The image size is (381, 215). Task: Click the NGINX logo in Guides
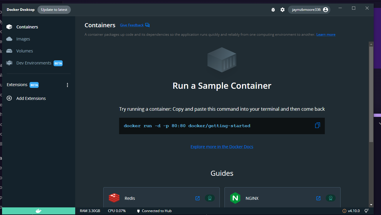235,198
